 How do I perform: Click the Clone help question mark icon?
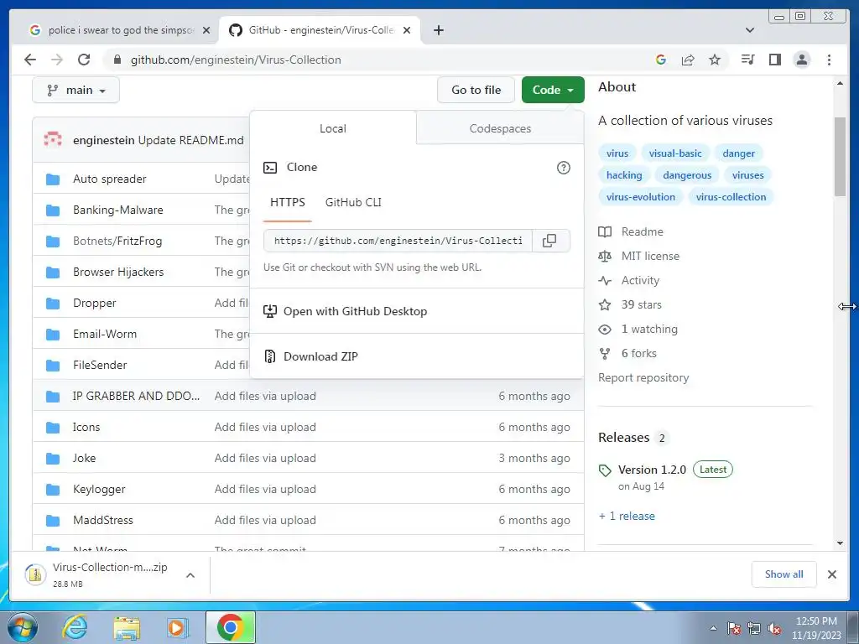point(563,168)
